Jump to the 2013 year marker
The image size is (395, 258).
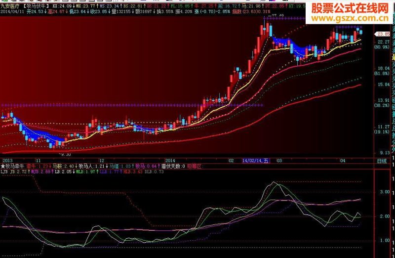pos(7,161)
